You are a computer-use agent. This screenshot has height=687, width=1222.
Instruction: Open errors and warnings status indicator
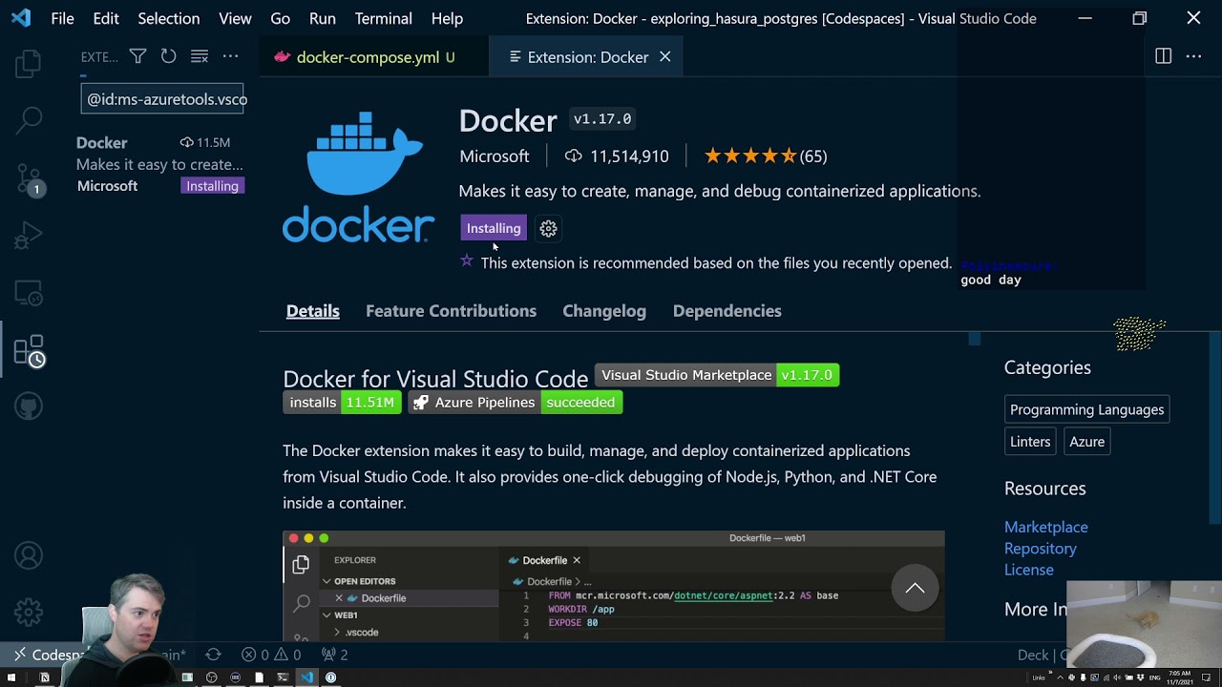[x=271, y=655]
